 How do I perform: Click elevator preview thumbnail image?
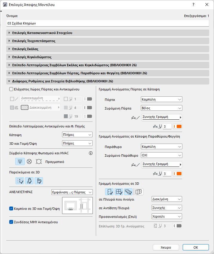(77, 205)
